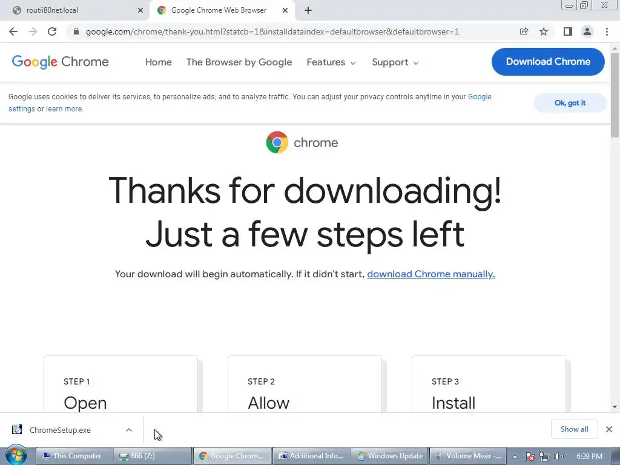Click the address bar URL
The width and height of the screenshot is (620, 465).
click(x=272, y=31)
